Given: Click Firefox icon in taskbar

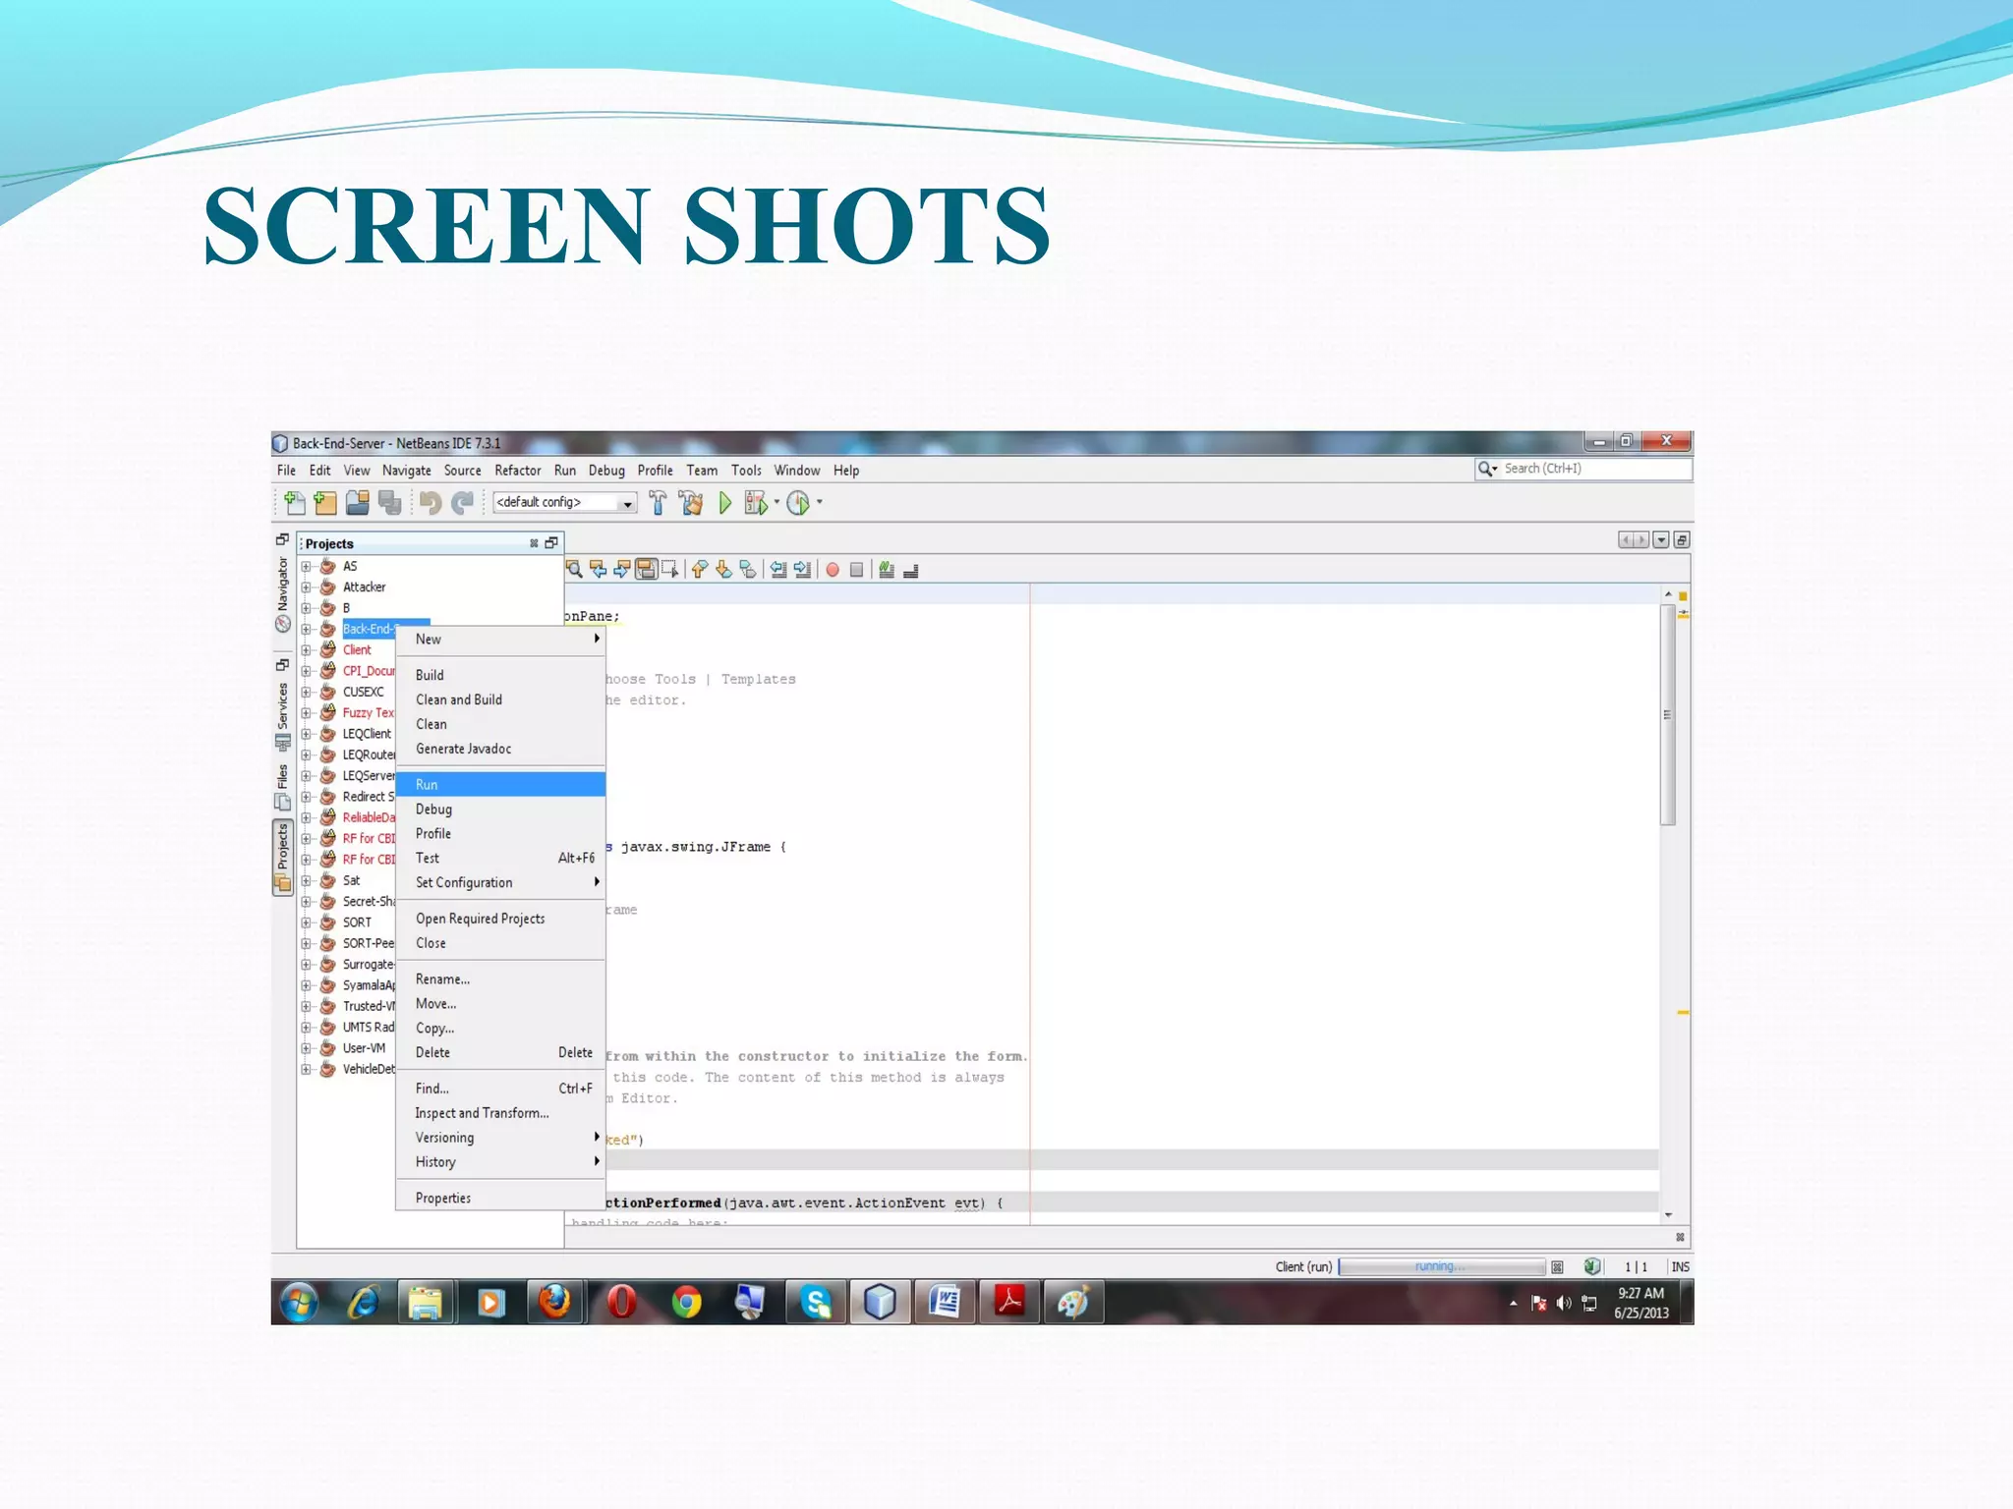Looking at the screenshot, I should 555,1303.
